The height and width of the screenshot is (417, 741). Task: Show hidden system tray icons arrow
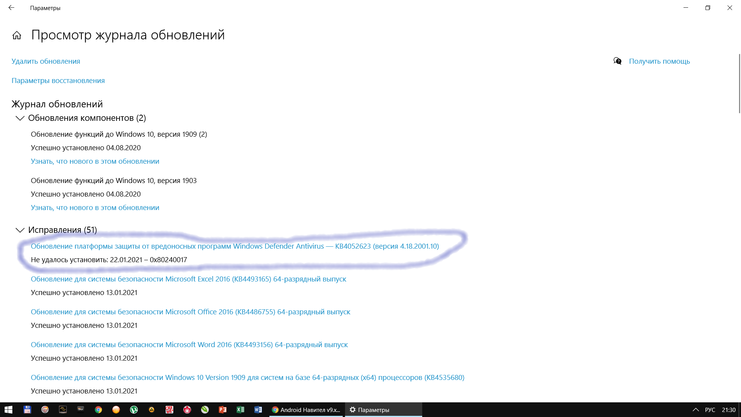pyautogui.click(x=695, y=410)
